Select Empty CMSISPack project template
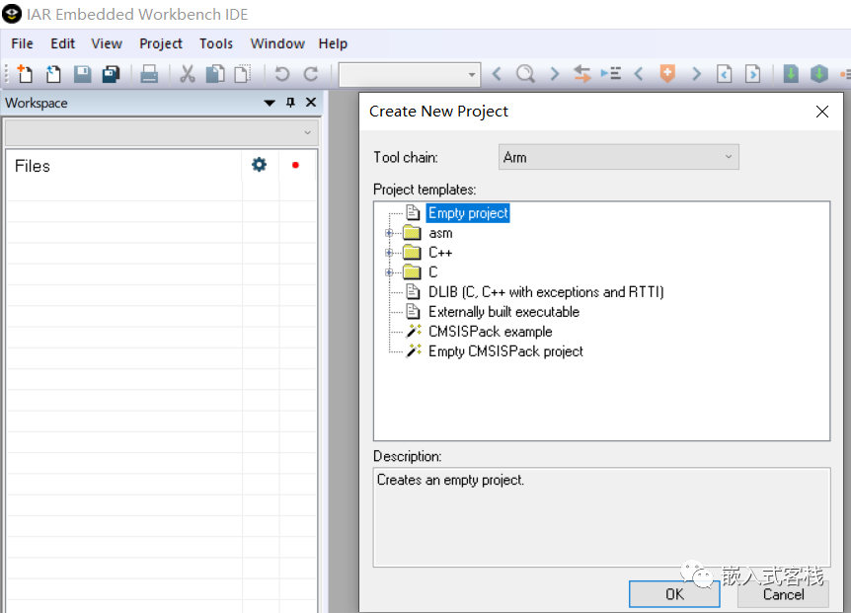Viewport: 851px width, 613px height. click(505, 351)
